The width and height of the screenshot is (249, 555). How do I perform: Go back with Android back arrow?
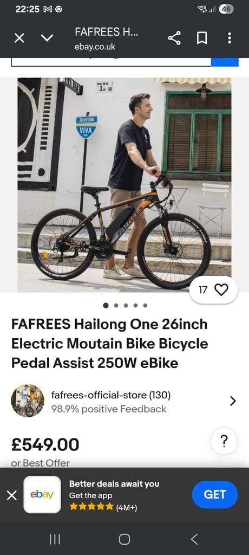coord(194,539)
